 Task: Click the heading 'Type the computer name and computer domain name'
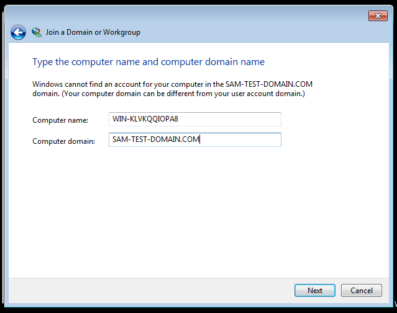coord(148,62)
